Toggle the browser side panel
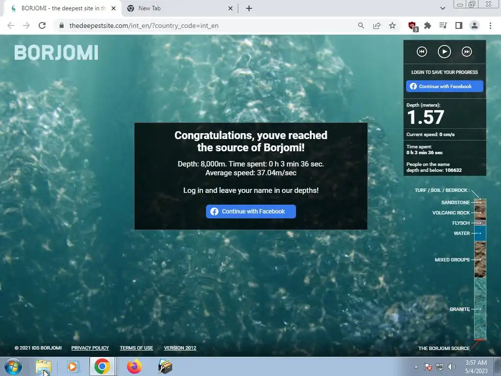 point(459,25)
